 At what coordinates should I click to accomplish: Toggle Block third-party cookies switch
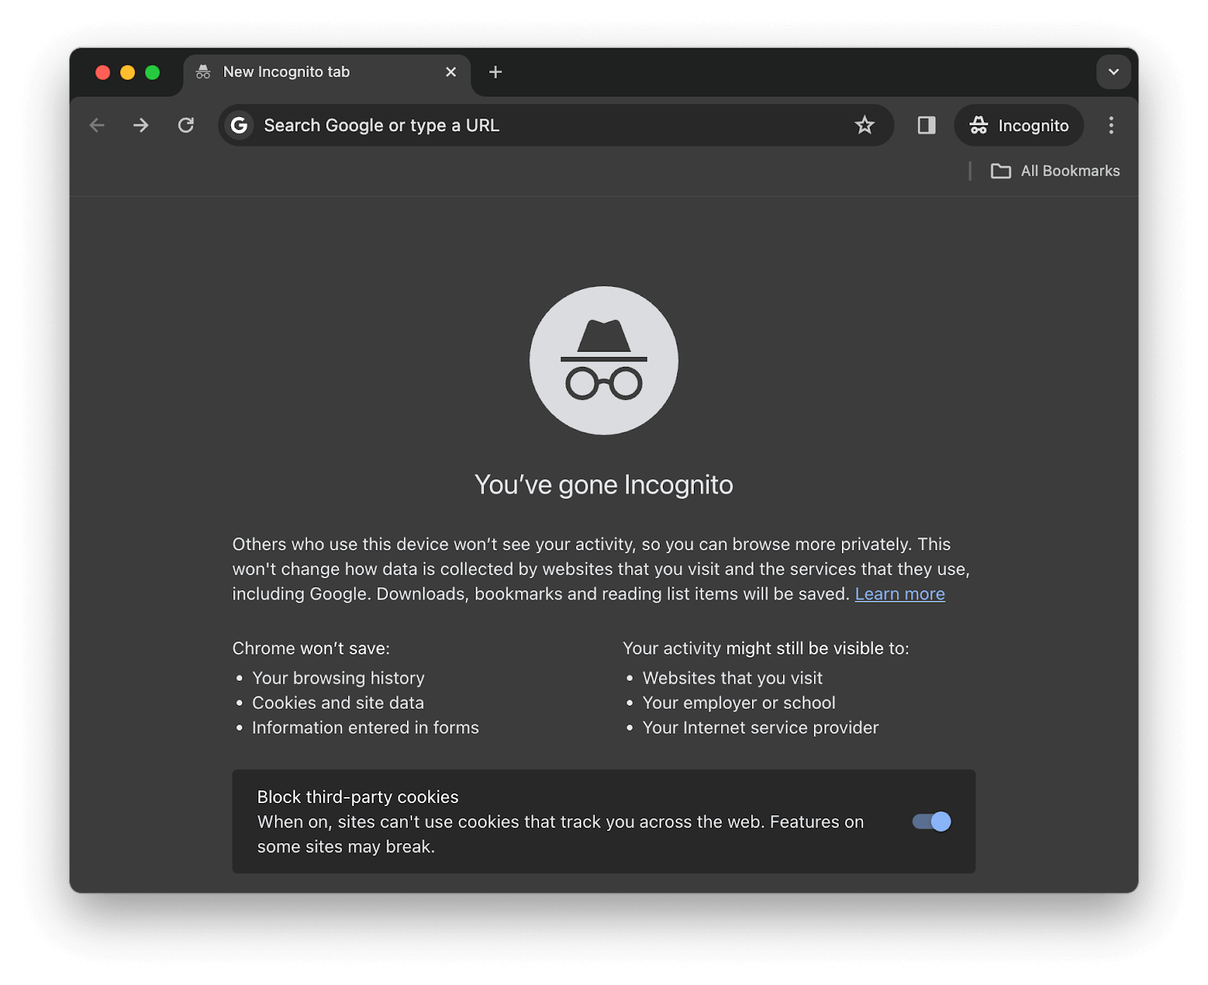point(932,821)
